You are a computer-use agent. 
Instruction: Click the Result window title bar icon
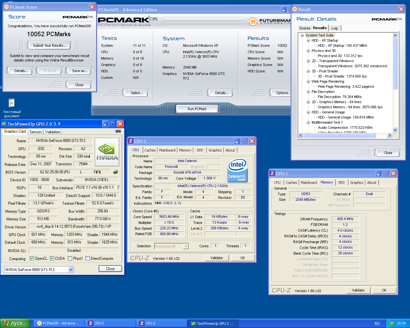point(295,9)
